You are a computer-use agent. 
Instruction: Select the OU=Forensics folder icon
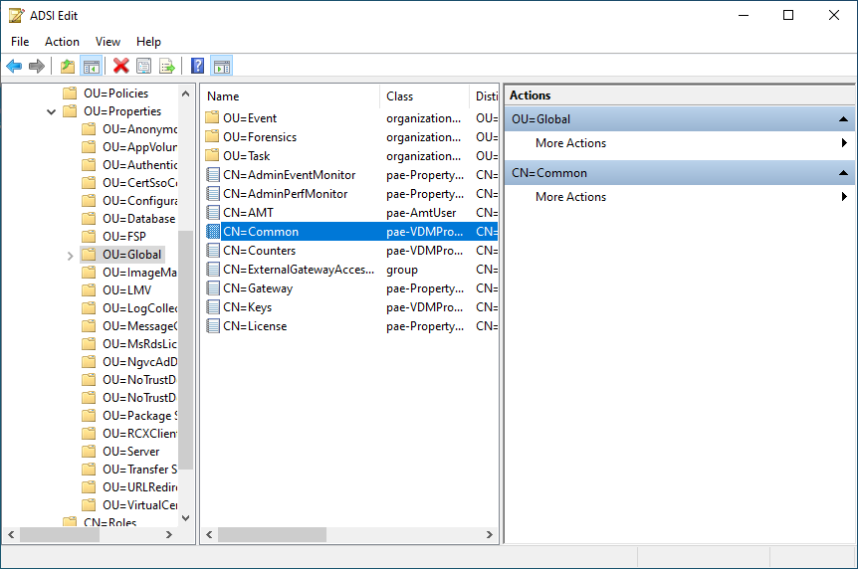[212, 137]
